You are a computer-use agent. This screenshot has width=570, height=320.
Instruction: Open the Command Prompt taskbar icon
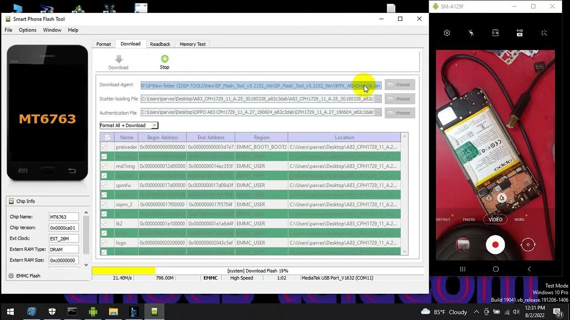coord(72,312)
